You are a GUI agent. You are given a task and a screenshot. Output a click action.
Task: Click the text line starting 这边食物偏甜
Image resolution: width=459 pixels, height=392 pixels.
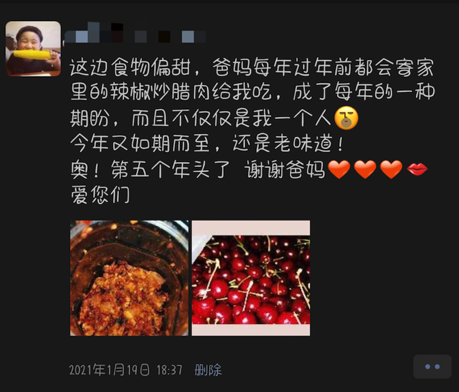click(252, 67)
